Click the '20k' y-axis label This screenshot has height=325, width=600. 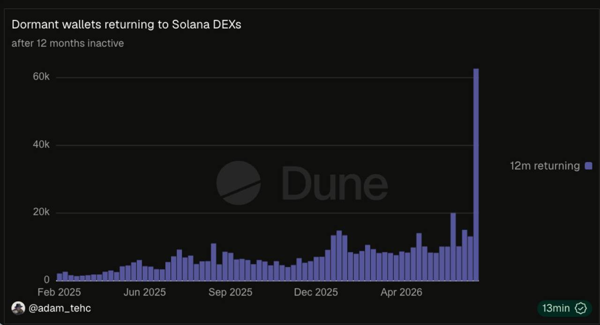41,212
